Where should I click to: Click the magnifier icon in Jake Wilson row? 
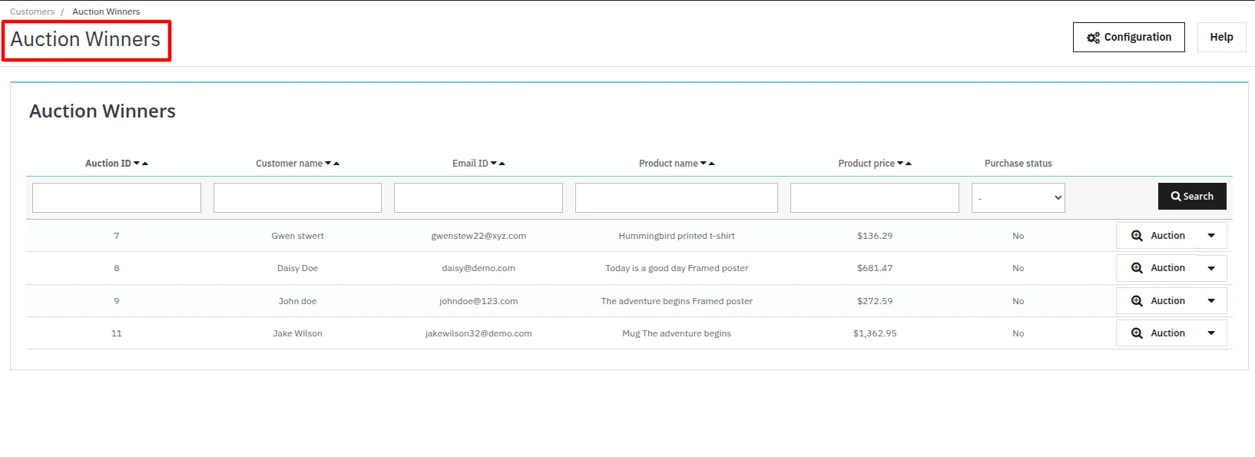1137,333
